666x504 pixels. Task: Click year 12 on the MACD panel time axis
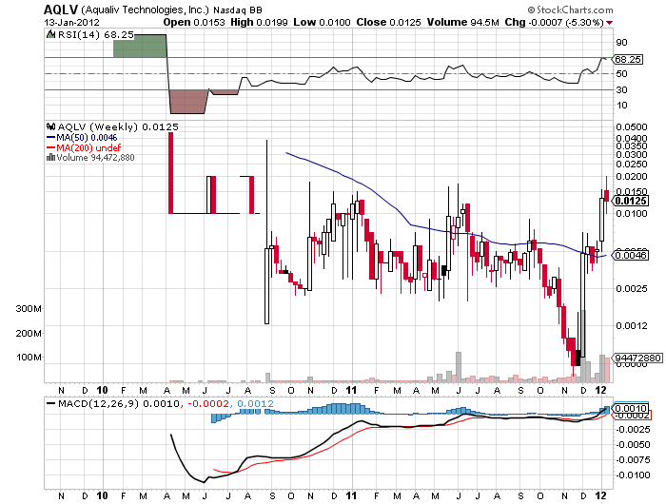pyautogui.click(x=600, y=495)
